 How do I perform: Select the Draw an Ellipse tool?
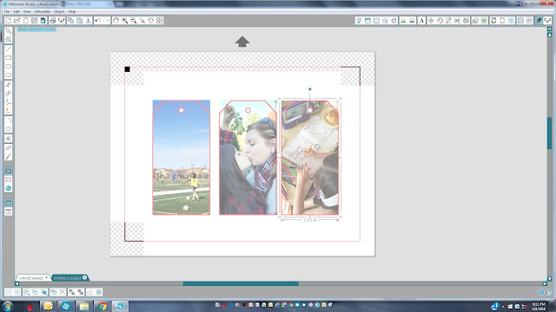coord(8,75)
